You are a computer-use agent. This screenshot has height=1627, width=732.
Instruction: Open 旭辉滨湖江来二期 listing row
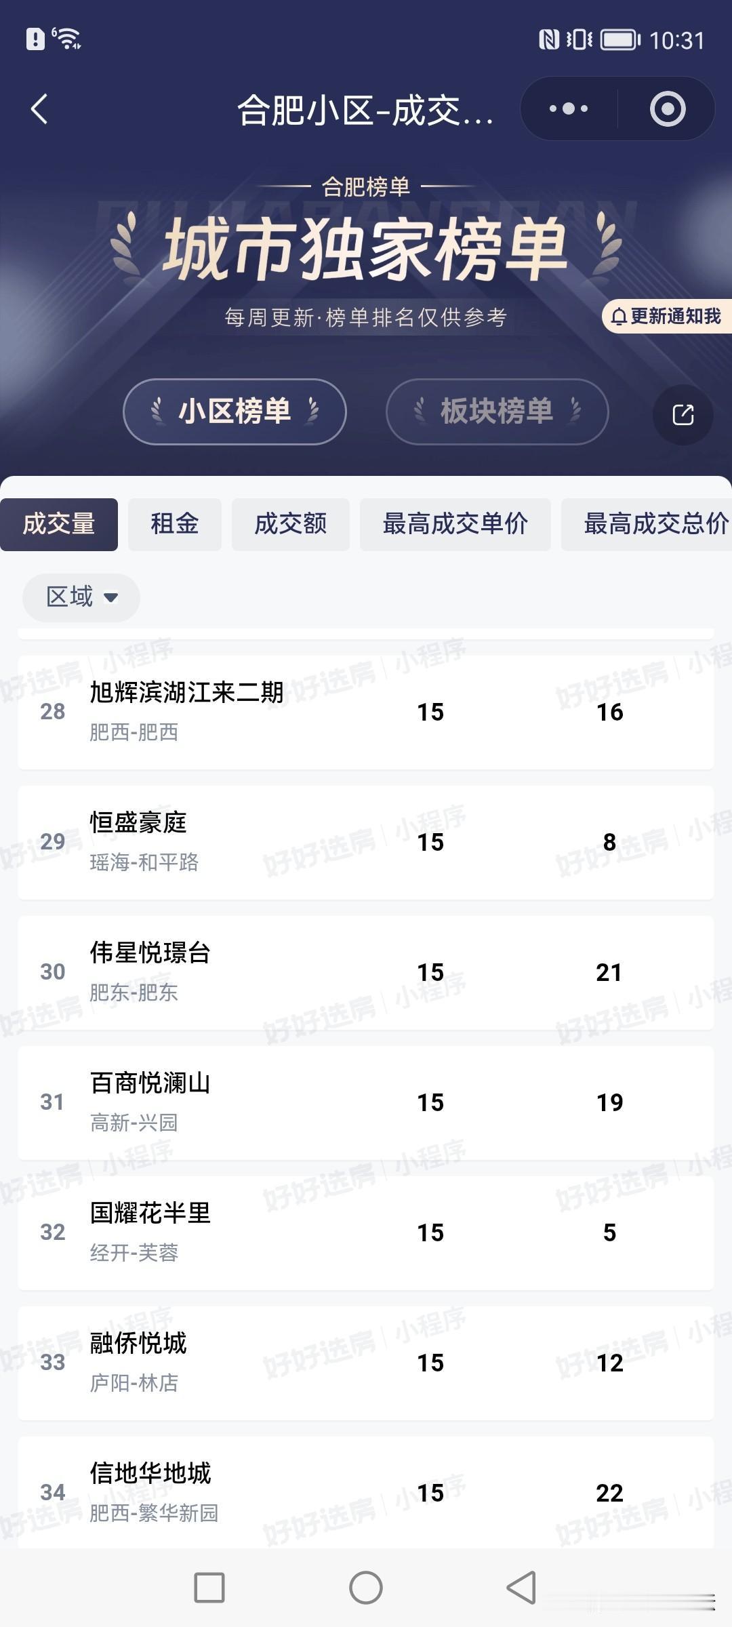(366, 712)
